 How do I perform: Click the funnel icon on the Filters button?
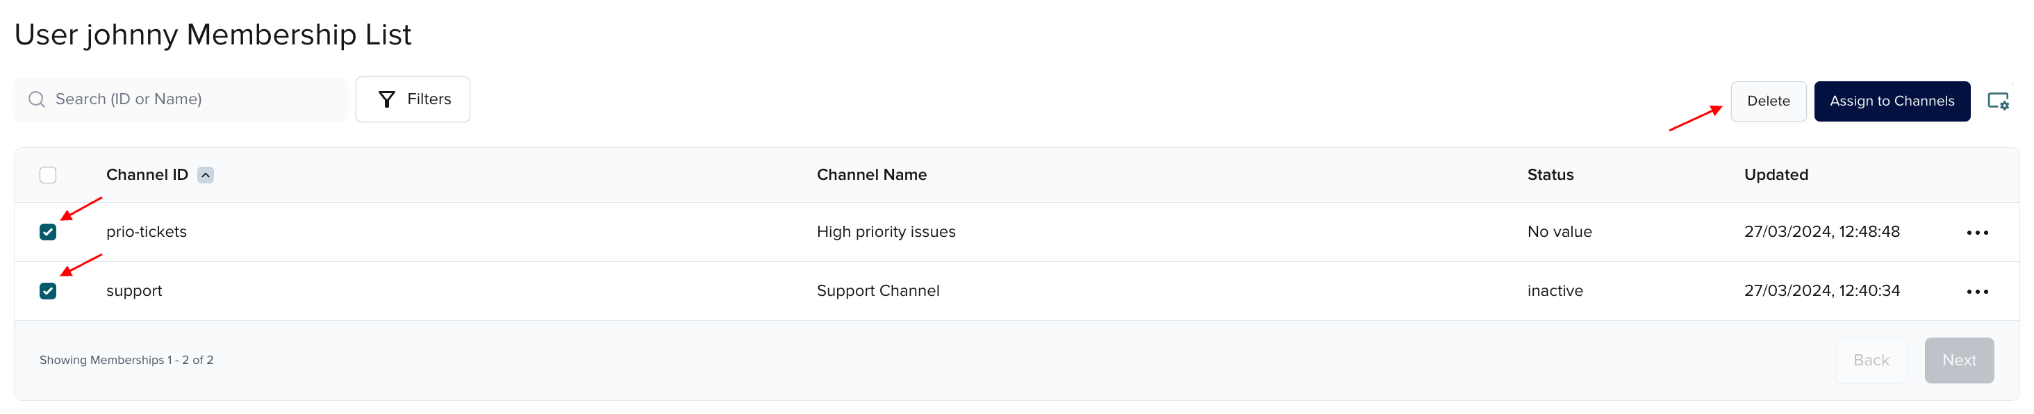(x=386, y=99)
